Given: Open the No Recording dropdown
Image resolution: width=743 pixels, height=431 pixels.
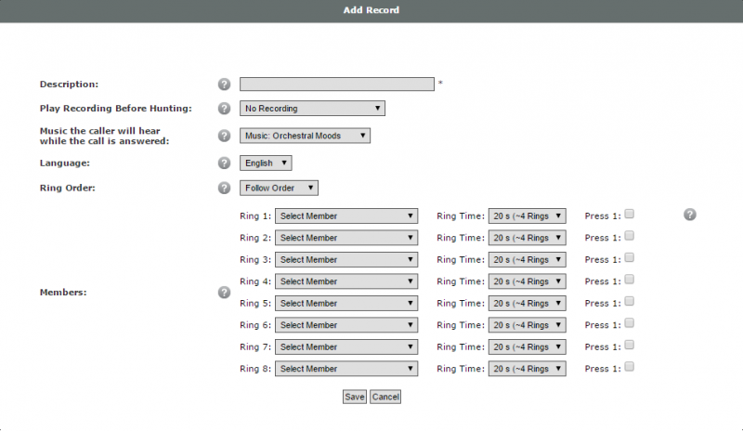Looking at the screenshot, I should pyautogui.click(x=312, y=109).
